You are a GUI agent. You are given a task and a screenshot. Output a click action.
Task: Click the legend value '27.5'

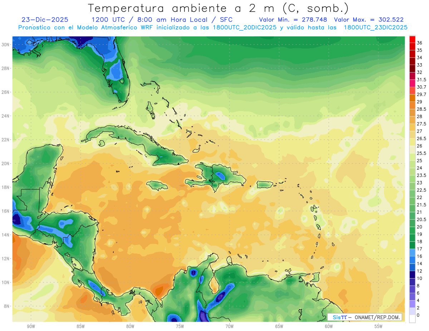pyautogui.click(x=421, y=124)
